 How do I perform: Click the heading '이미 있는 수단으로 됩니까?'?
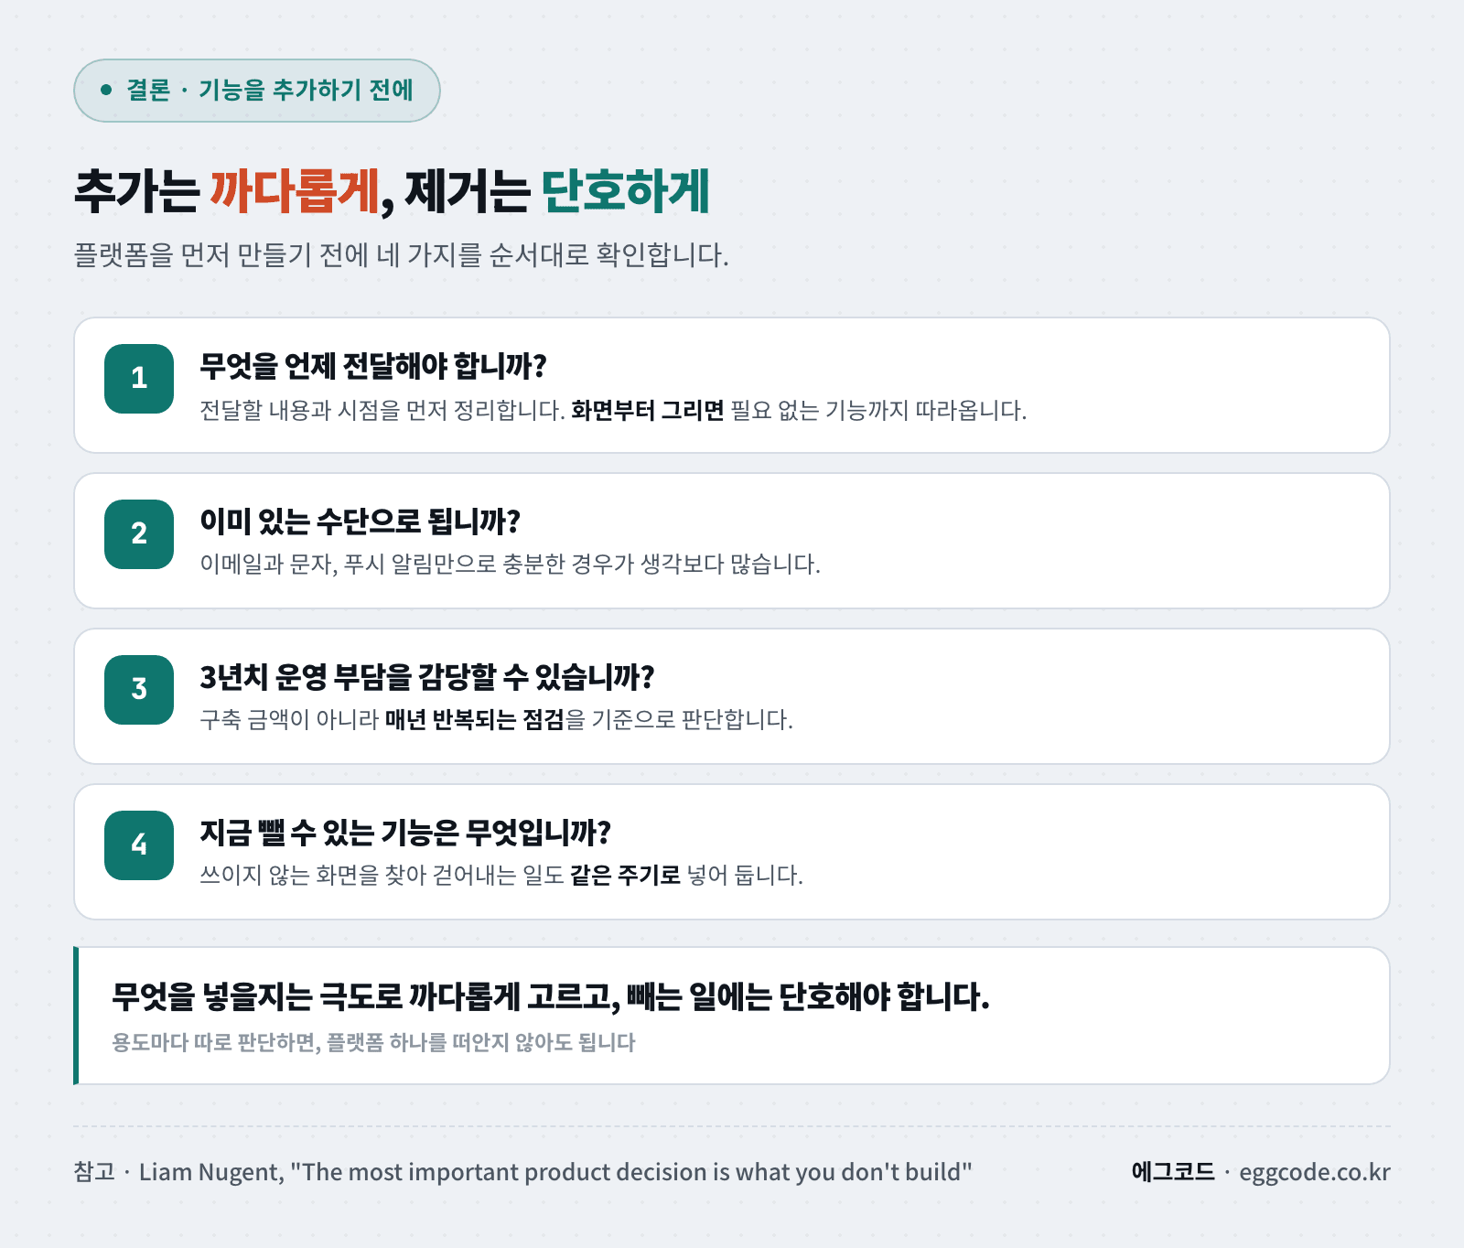point(361,522)
